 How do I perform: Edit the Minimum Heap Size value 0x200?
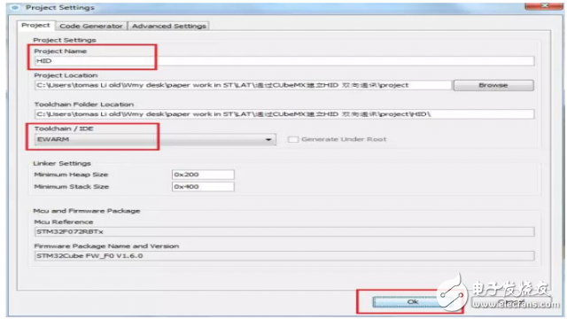coord(203,175)
